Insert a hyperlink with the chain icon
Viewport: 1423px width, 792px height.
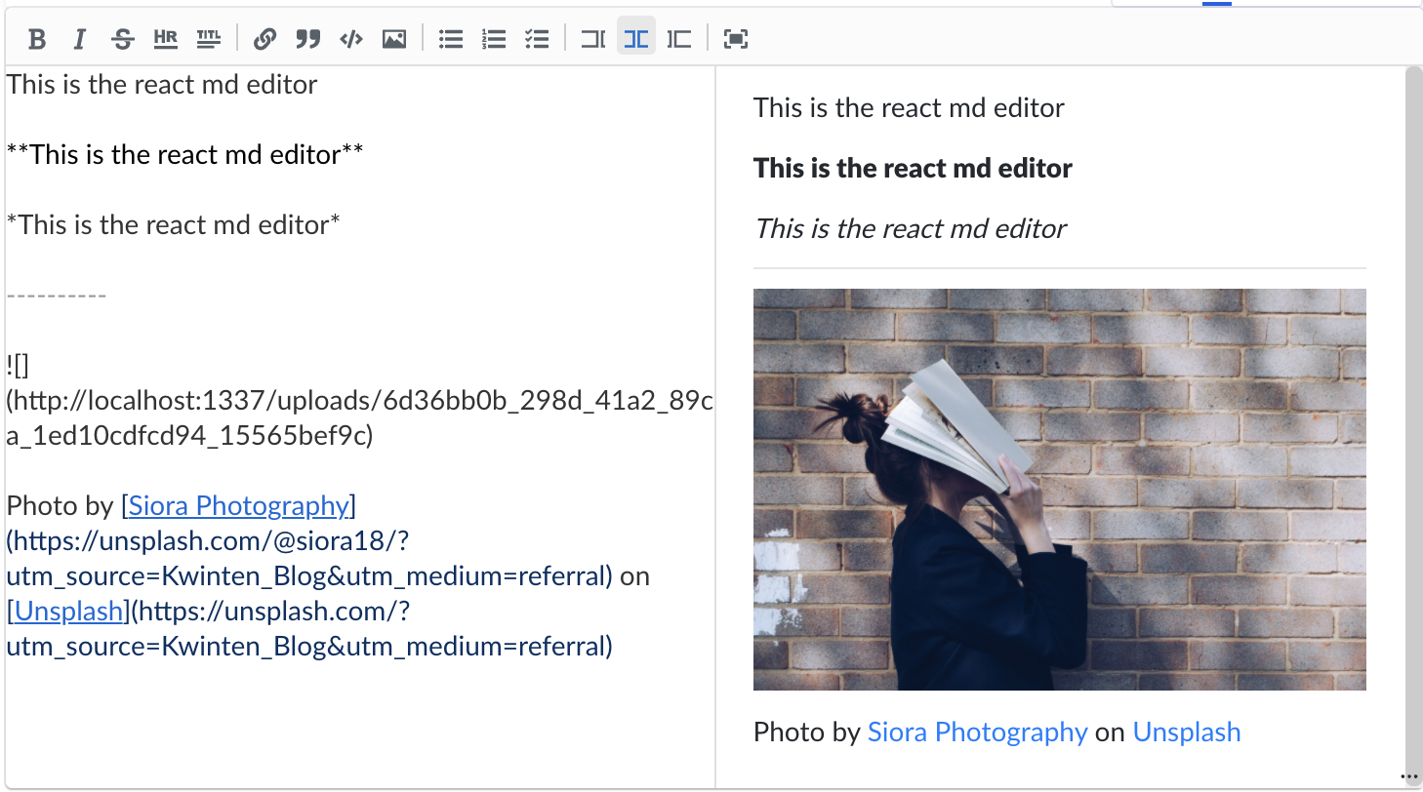click(264, 39)
